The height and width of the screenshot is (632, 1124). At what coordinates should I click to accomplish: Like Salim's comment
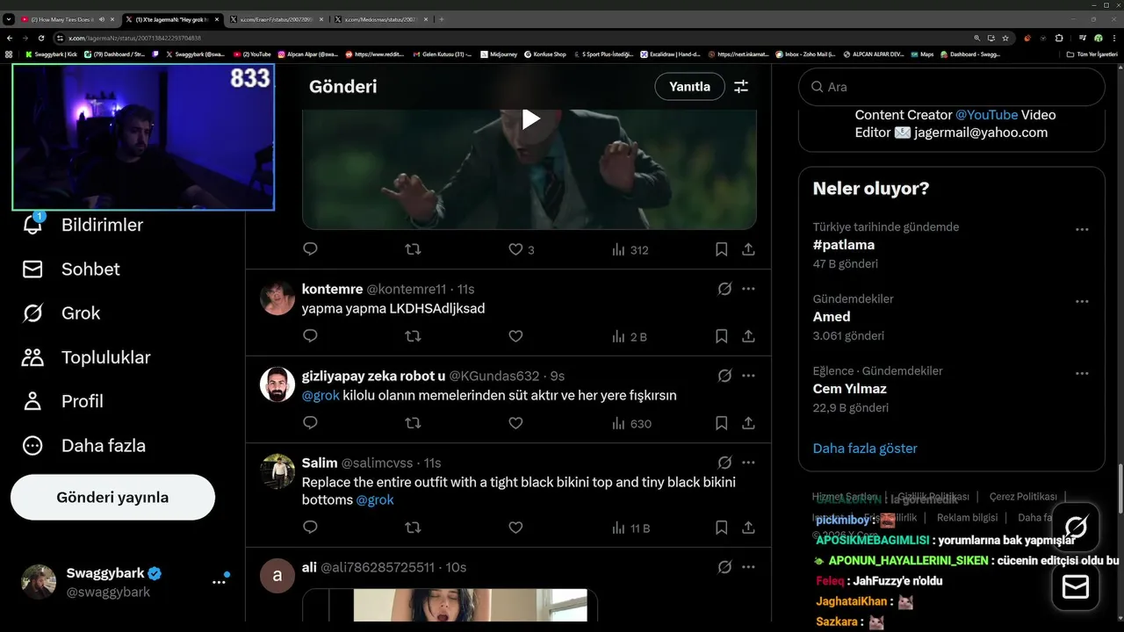(515, 528)
